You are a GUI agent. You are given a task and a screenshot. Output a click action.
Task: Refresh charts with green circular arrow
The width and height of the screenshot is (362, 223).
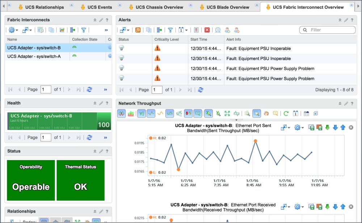point(286,113)
